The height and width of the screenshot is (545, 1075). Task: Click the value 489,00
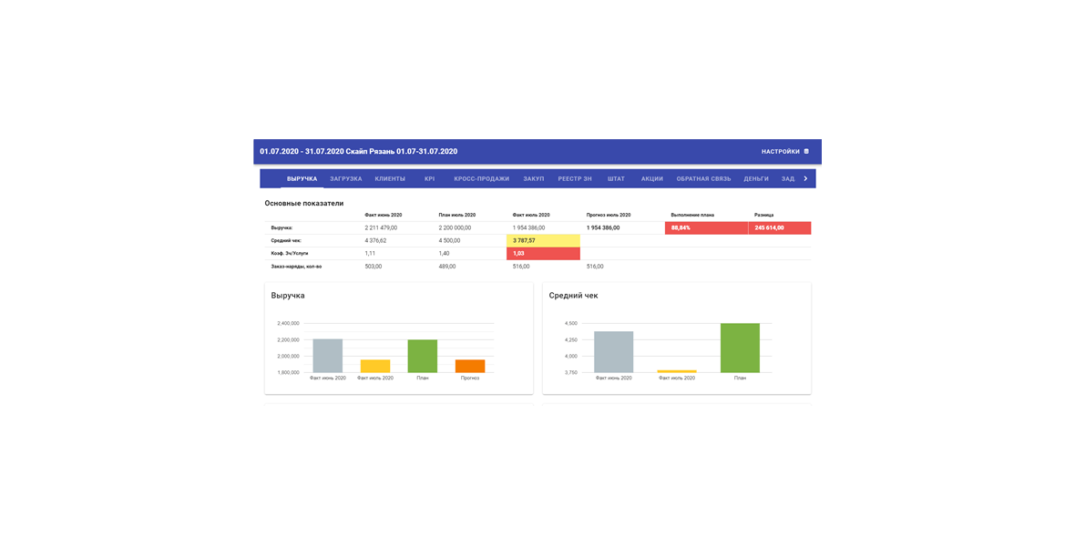pos(447,267)
